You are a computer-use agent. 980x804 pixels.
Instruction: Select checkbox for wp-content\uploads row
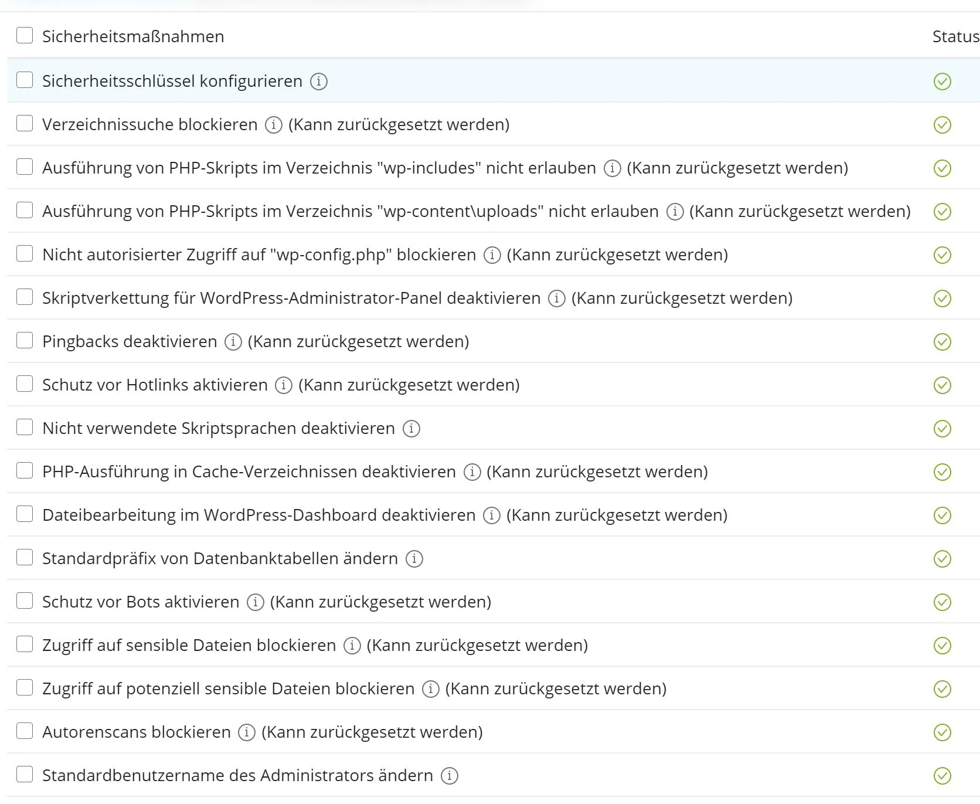(x=25, y=210)
